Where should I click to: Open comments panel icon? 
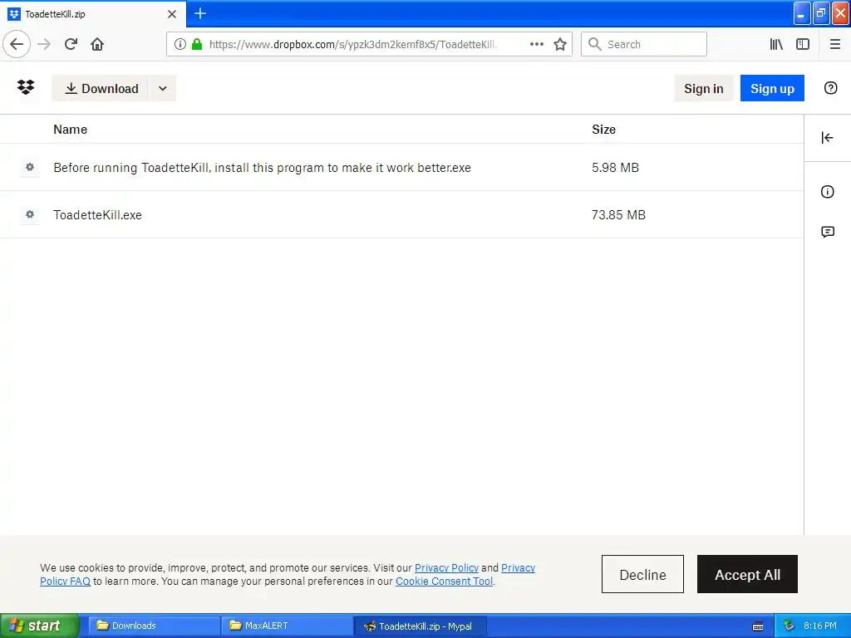point(827,233)
